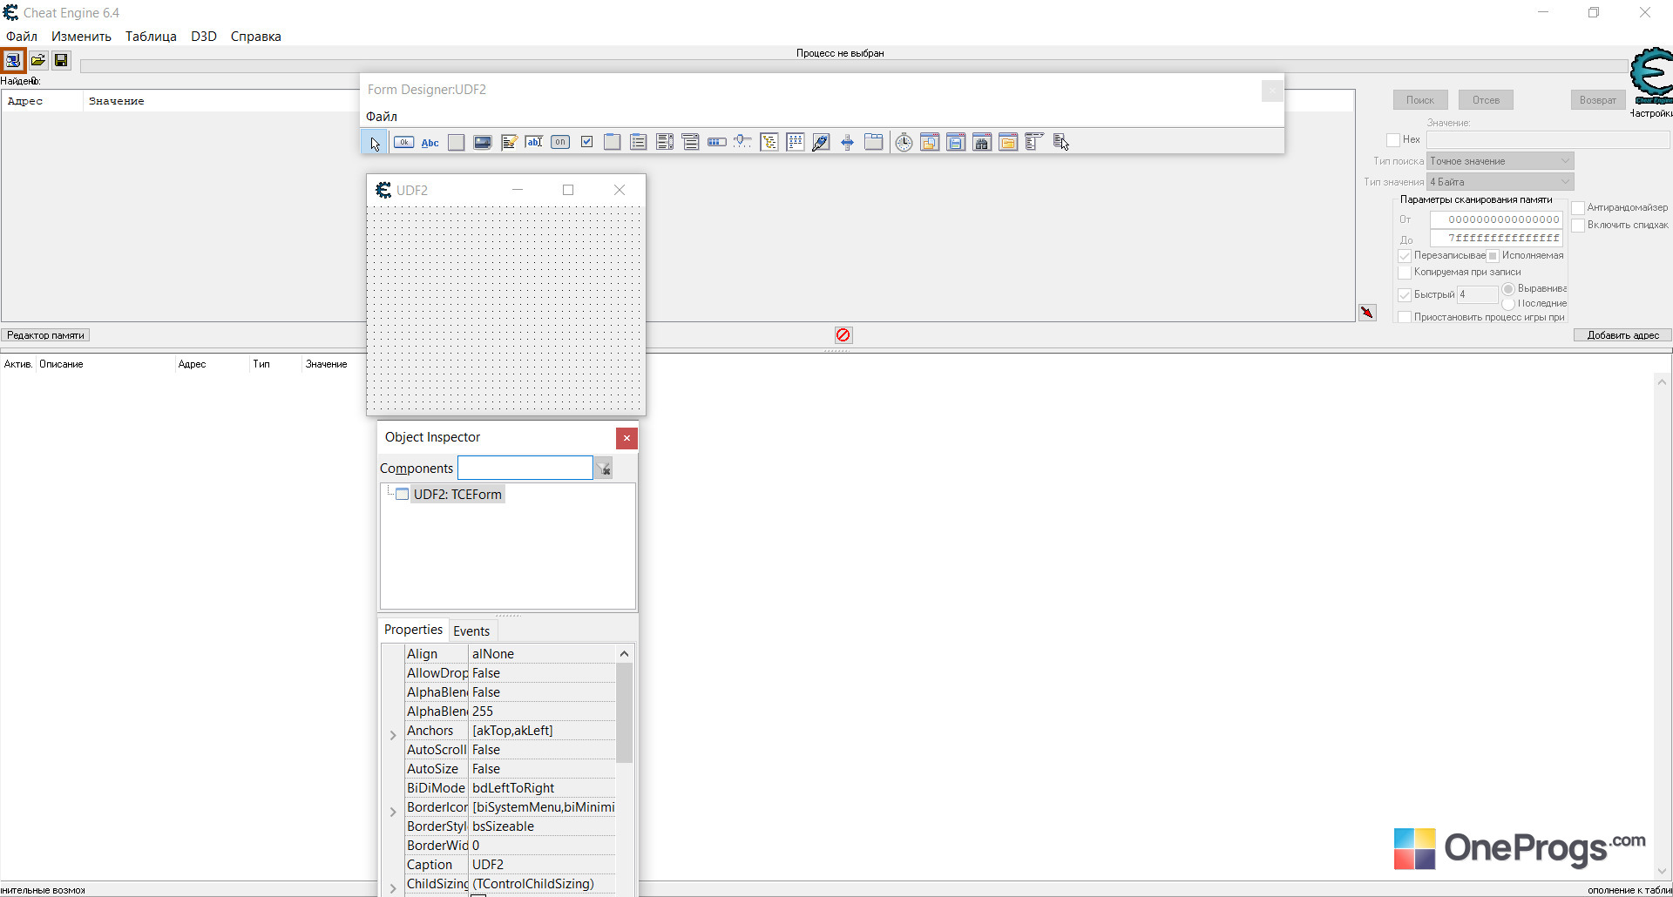The height and width of the screenshot is (897, 1673).
Task: Toggle the Перезаписываемая checkbox
Action: tap(1405, 256)
